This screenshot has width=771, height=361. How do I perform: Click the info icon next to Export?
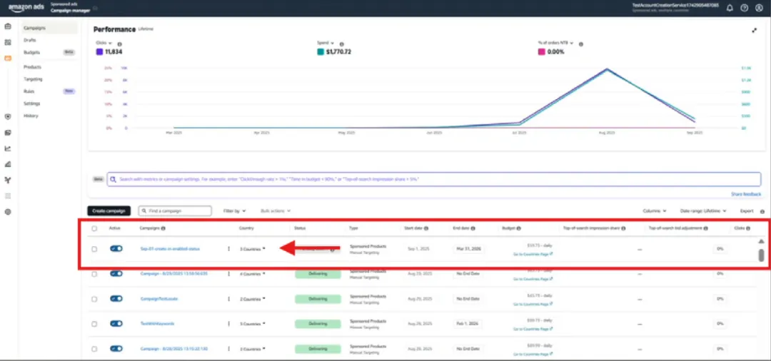pyautogui.click(x=762, y=211)
